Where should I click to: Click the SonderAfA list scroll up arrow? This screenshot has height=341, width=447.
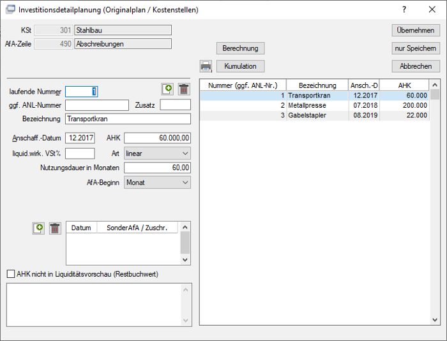coord(185,227)
